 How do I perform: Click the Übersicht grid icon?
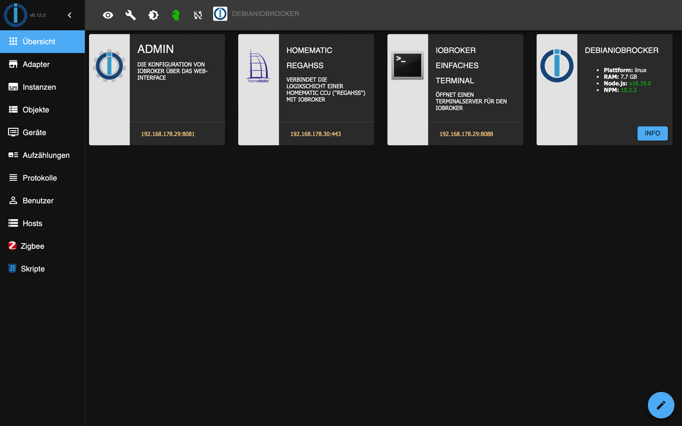(x=13, y=41)
